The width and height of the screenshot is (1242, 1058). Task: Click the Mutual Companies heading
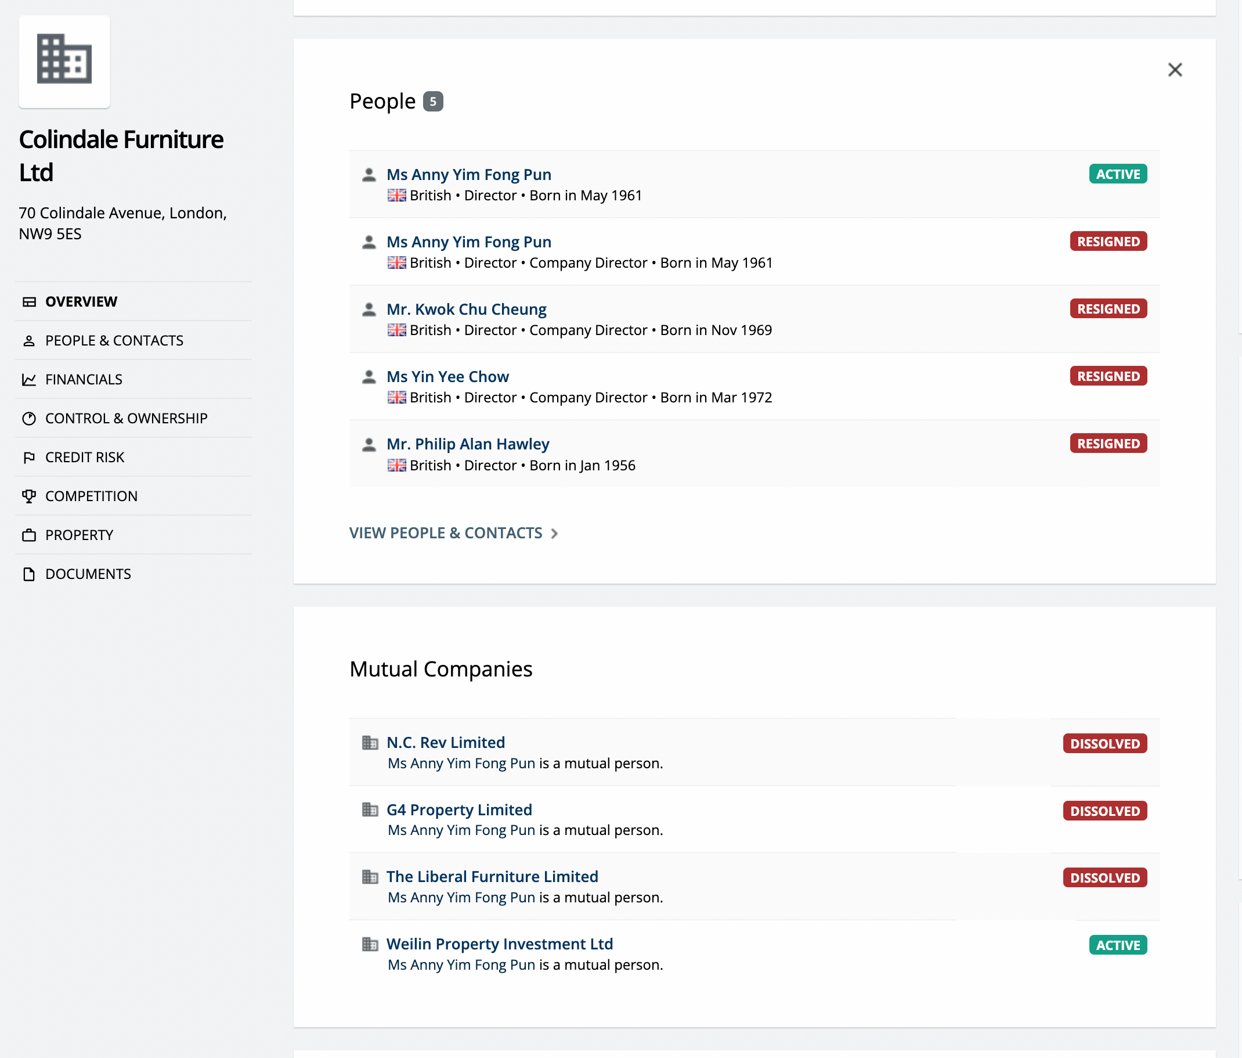pyautogui.click(x=441, y=670)
